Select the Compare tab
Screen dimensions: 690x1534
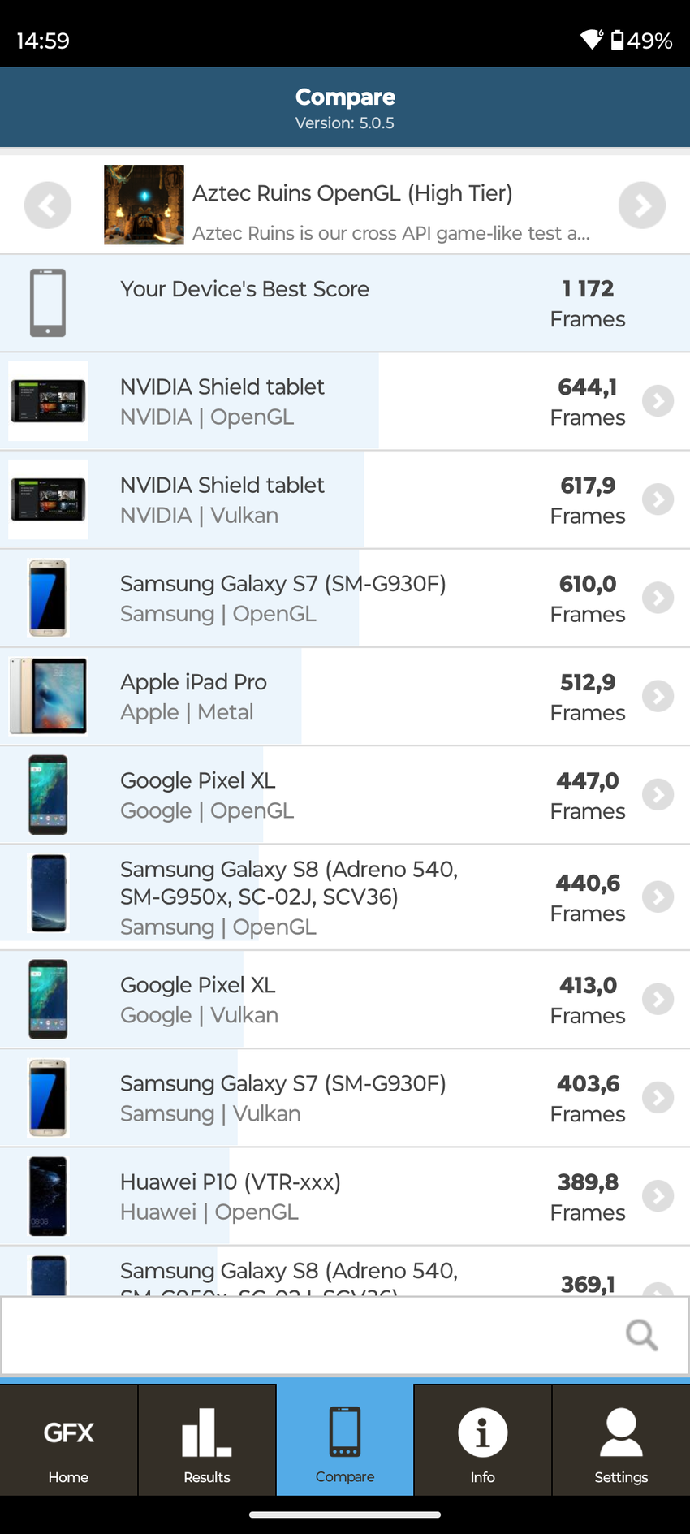[345, 1440]
